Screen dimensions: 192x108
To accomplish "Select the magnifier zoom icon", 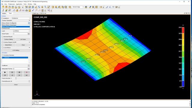I will click(45, 7).
